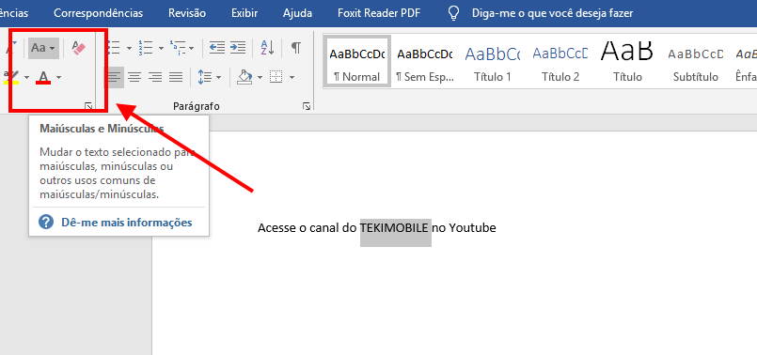Apply the Título 1 style
Screen dimensions: 757x355
coord(493,61)
